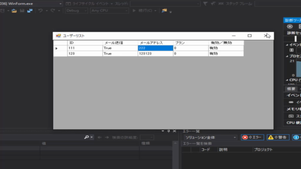Open the ライフサイクル イベント dropdown
This screenshot has height=169, width=301.
point(89,4)
